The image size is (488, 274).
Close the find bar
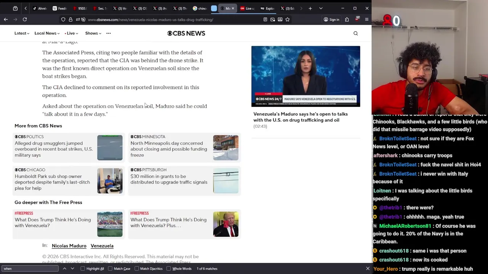368,269
